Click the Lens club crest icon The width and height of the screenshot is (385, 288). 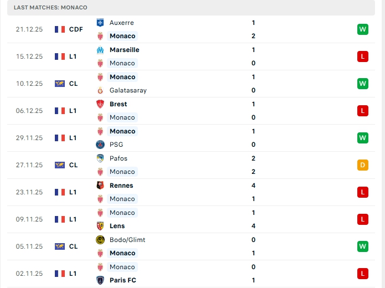100,226
